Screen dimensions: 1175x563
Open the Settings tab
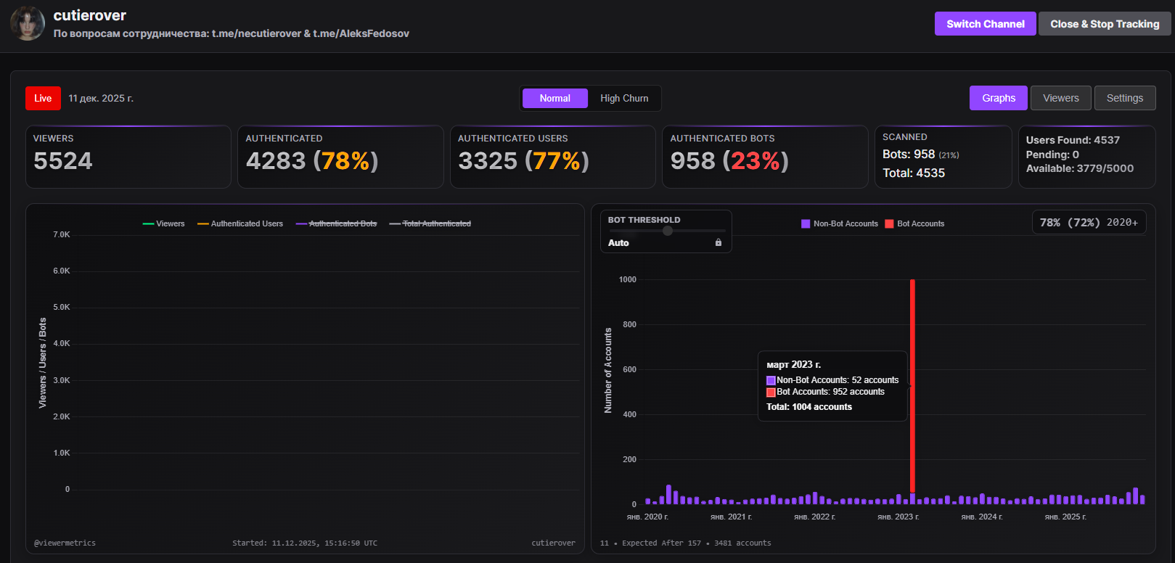coord(1124,98)
